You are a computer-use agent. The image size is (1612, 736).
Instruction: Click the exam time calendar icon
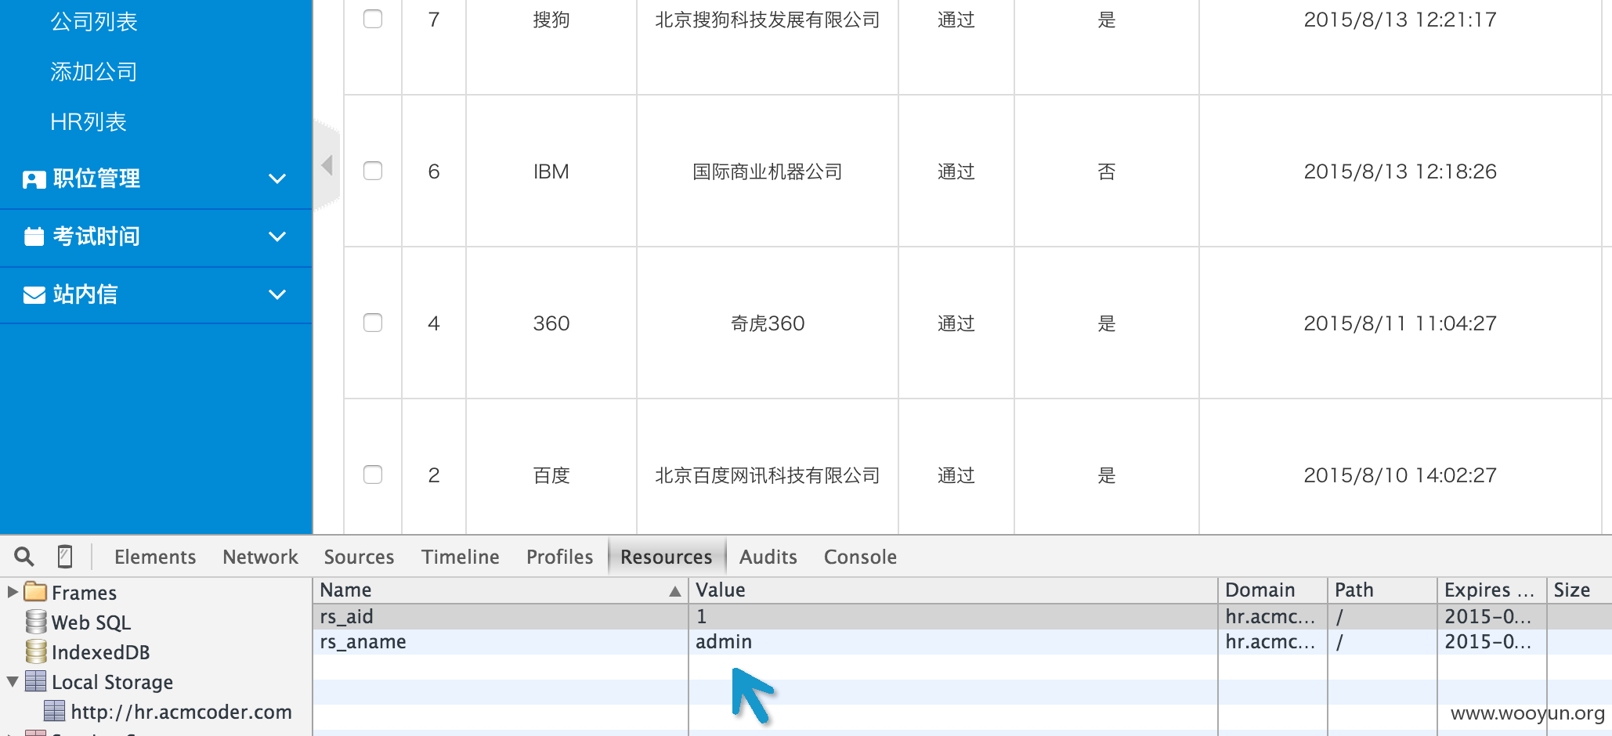(34, 236)
